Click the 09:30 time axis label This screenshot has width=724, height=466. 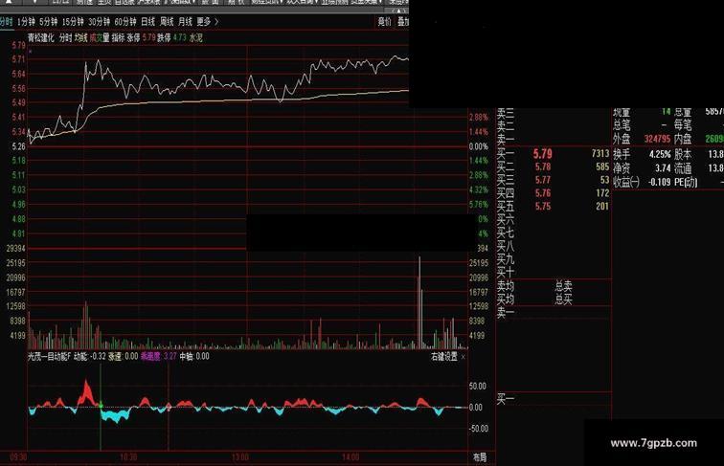point(18,457)
